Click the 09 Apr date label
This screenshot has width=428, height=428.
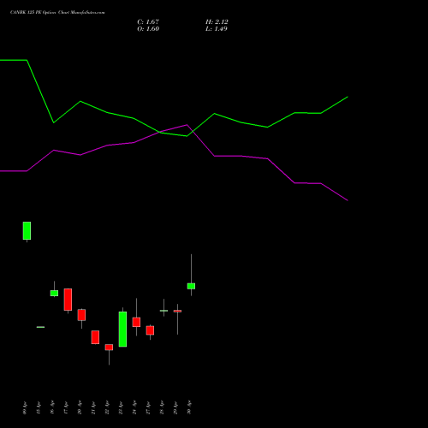[x=25, y=407]
